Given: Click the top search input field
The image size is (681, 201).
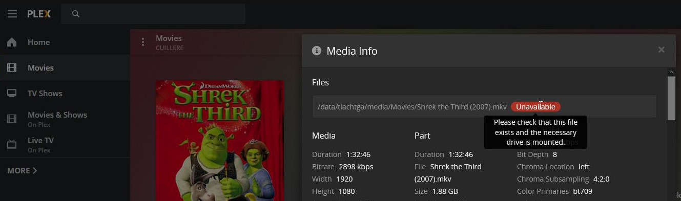Looking at the screenshot, I should coord(153,14).
